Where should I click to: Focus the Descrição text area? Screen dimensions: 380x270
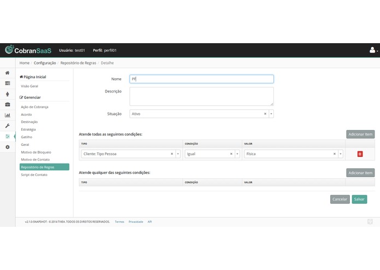tap(202, 96)
